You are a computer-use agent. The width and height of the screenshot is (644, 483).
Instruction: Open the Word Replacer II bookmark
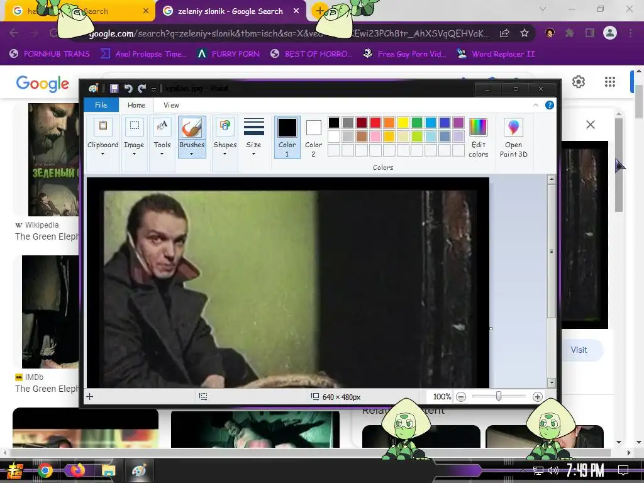[496, 54]
